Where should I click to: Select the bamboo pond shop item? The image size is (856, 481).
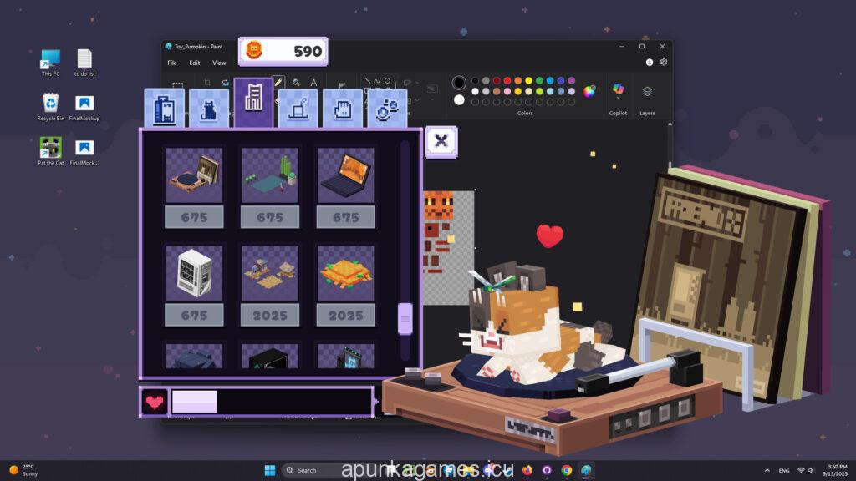(270, 175)
